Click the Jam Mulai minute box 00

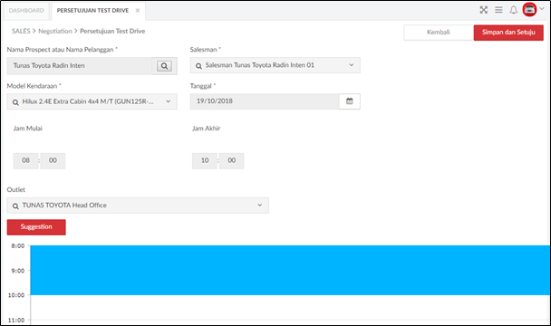53,160
